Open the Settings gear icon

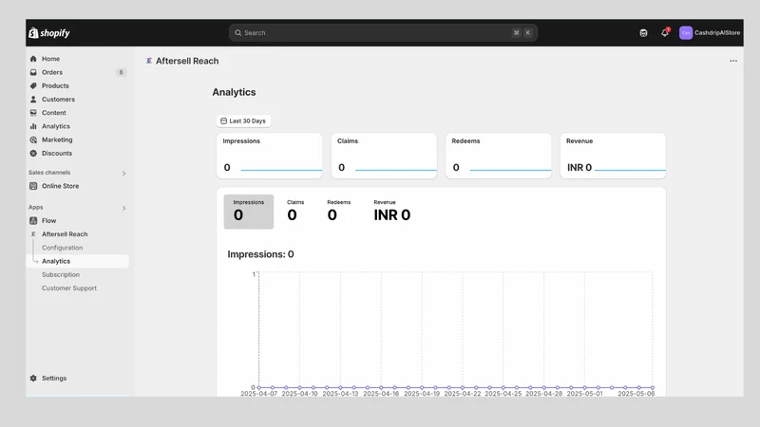click(x=33, y=378)
